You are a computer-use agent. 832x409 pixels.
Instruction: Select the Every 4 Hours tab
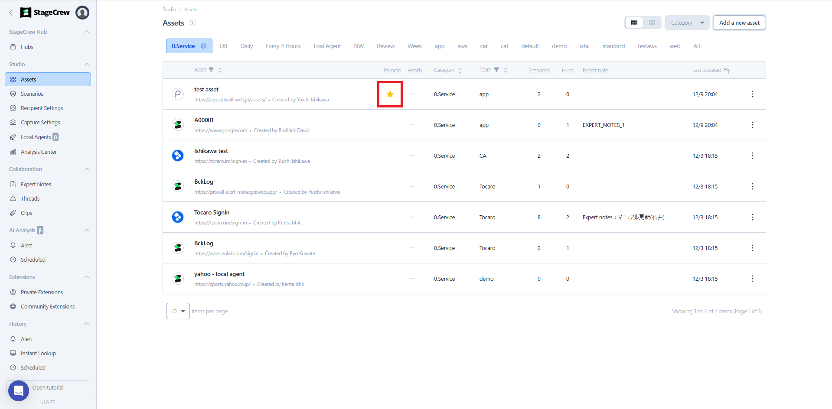[283, 46]
